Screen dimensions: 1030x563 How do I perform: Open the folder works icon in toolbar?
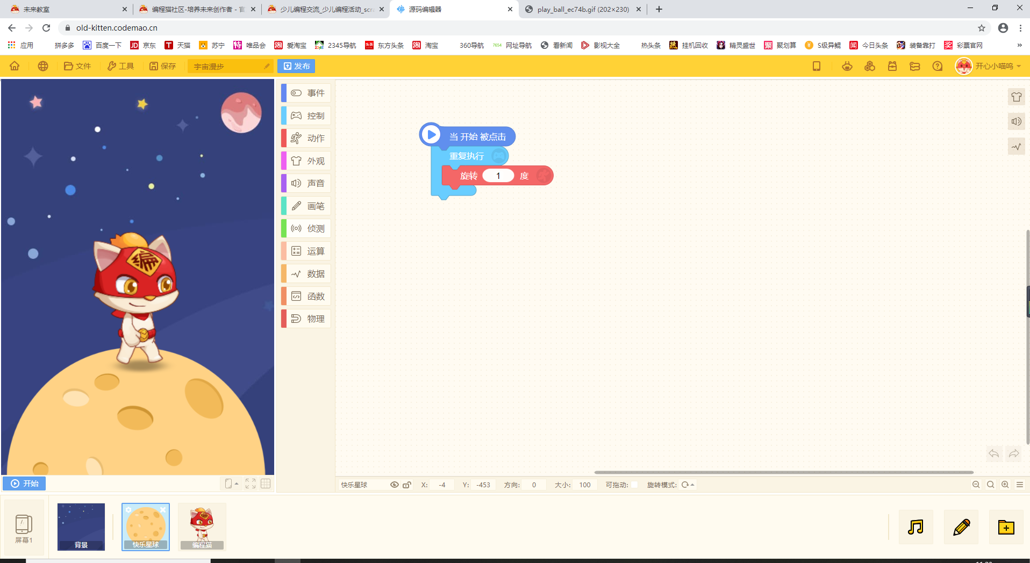click(x=915, y=66)
